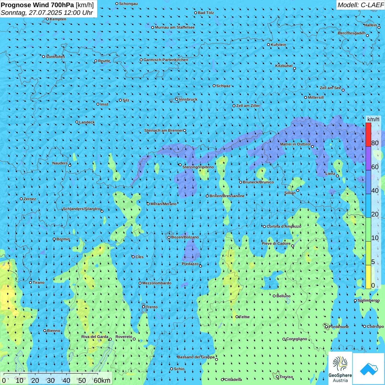
Task: Click the Reutte location label
Action: click(104, 61)
